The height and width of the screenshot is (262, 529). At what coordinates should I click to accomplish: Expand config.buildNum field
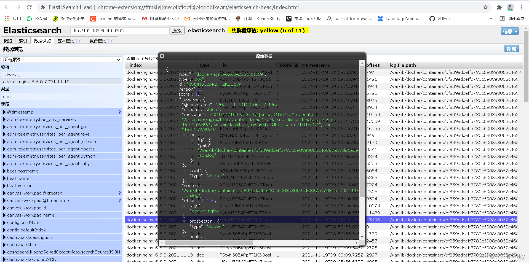(x=4, y=223)
